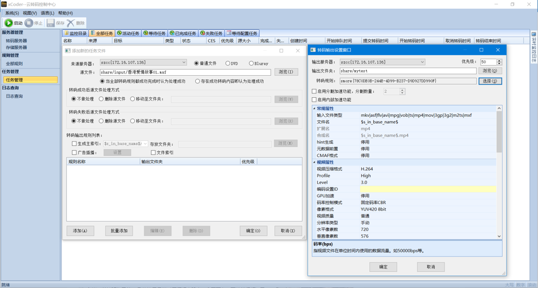Open the 视图(V) menu

(x=30, y=13)
